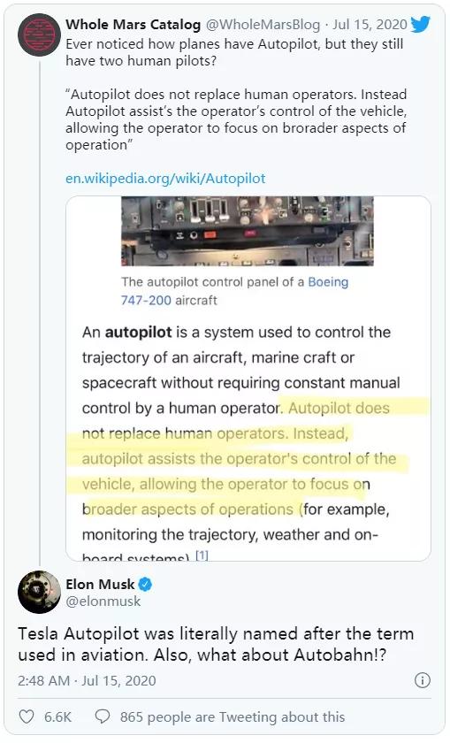450x743 pixels.
Task: Like the tweet with heart icon
Action: coord(26,716)
